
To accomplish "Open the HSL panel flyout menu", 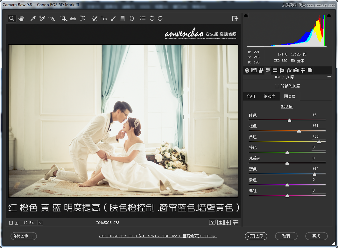I will point(329,77).
